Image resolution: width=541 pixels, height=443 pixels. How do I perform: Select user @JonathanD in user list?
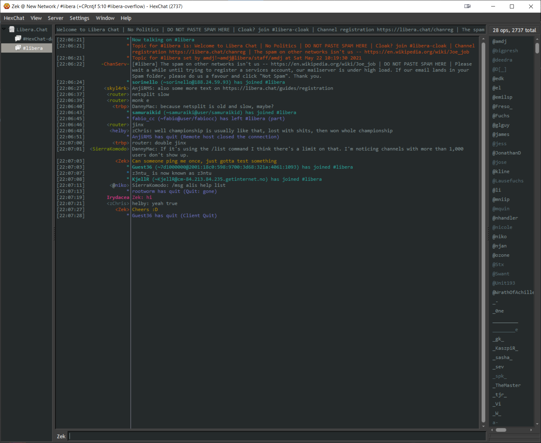(511, 153)
